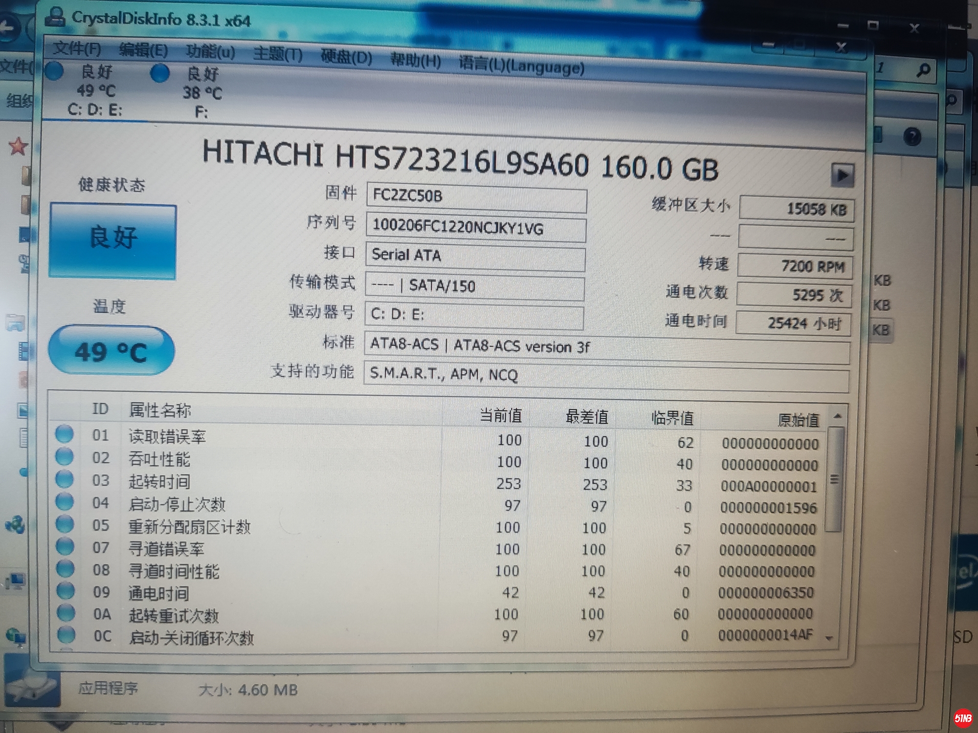Select the 启动-停止次数 attribute name
Screen dimensions: 978x733
click(x=177, y=504)
